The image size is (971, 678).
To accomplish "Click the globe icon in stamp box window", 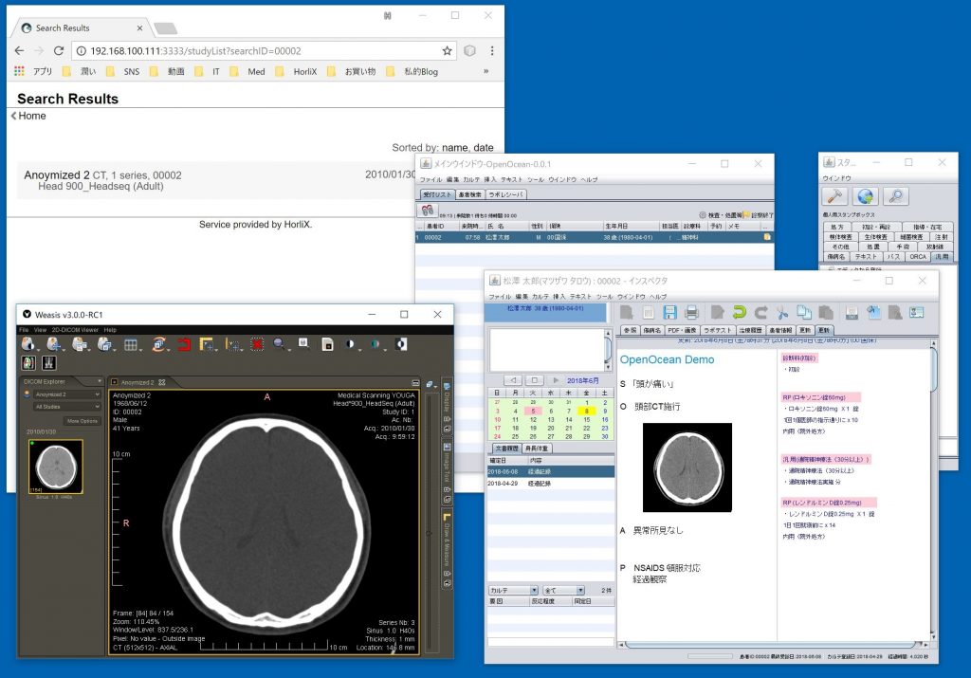I will [866, 196].
